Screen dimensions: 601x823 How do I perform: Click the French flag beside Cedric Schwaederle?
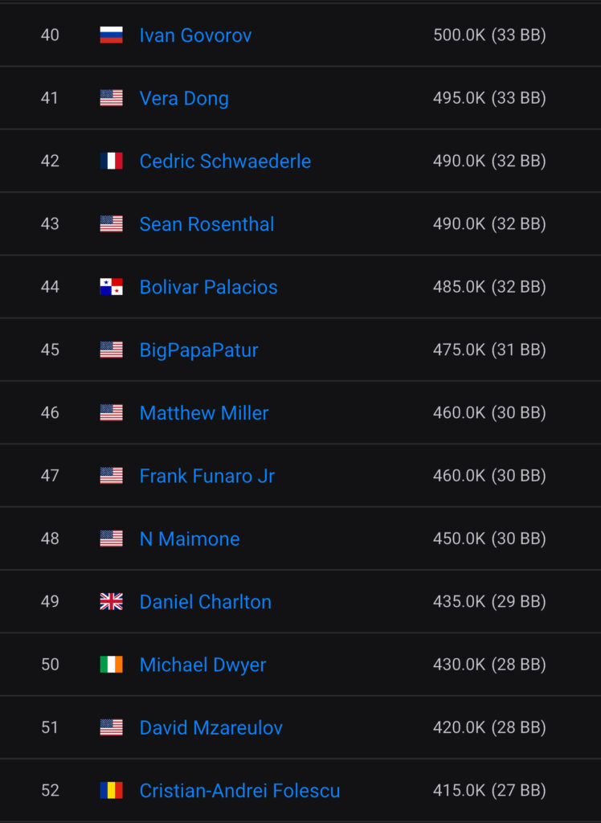tap(111, 161)
